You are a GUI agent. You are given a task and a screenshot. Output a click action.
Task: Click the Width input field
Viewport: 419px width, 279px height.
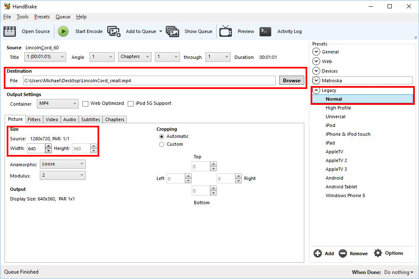[36, 149]
